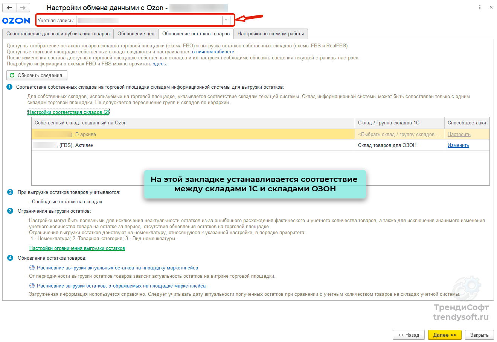Open the three-dot more options menu
The height and width of the screenshot is (342, 497).
[x=480, y=8]
